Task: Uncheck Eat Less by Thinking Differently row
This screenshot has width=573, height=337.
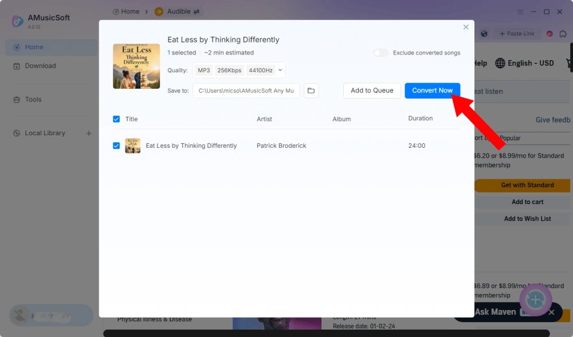Action: coord(116,146)
